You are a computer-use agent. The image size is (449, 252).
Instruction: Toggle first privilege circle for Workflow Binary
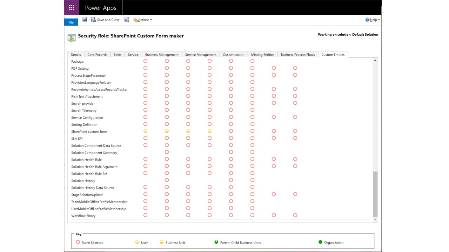[x=146, y=215]
